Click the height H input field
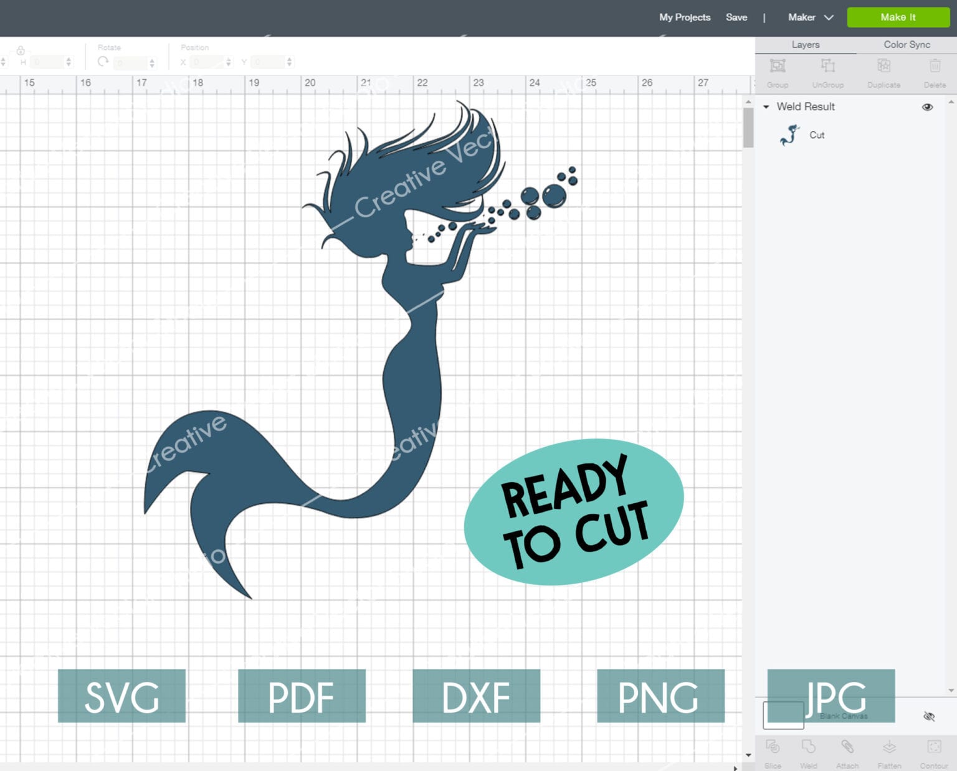This screenshot has height=771, width=957. tap(47, 62)
